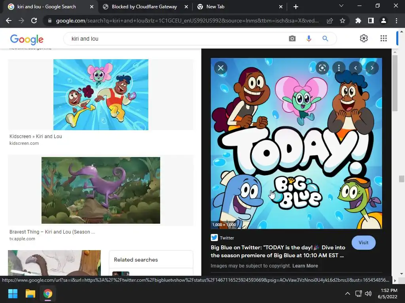Open the Chrome profile avatar

pos(384,21)
